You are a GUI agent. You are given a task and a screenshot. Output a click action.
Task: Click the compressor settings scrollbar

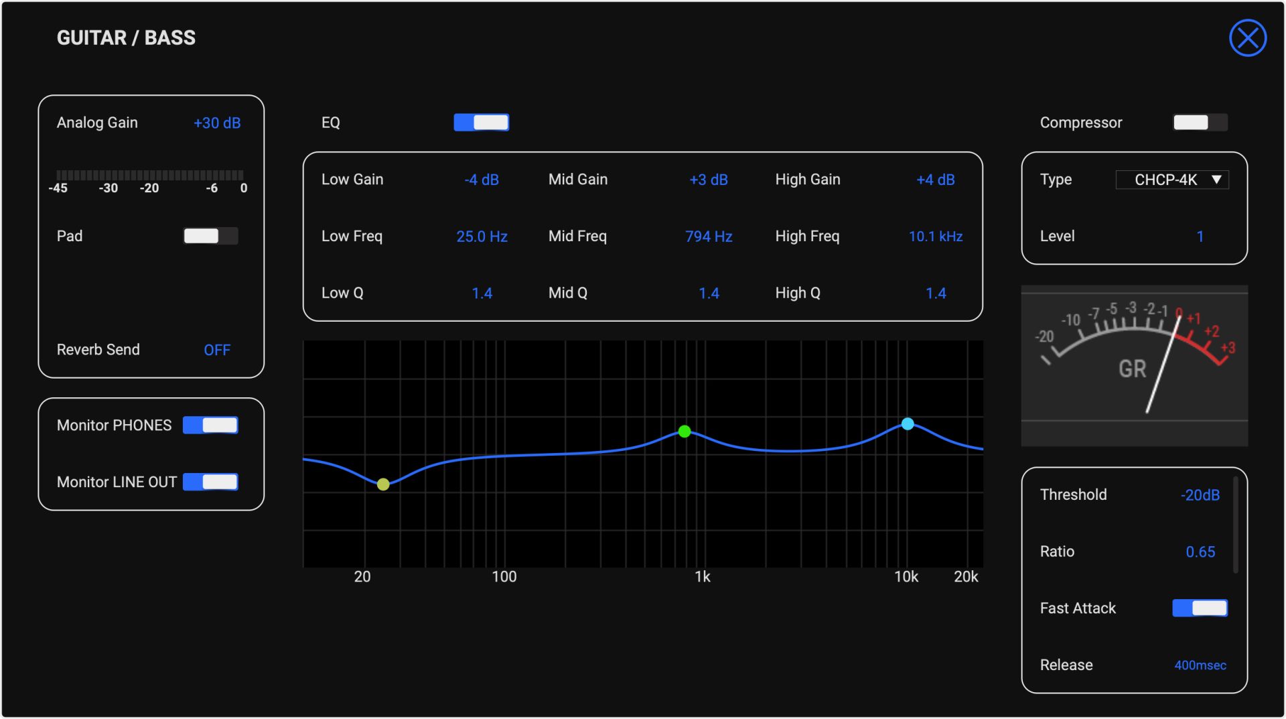click(1236, 525)
